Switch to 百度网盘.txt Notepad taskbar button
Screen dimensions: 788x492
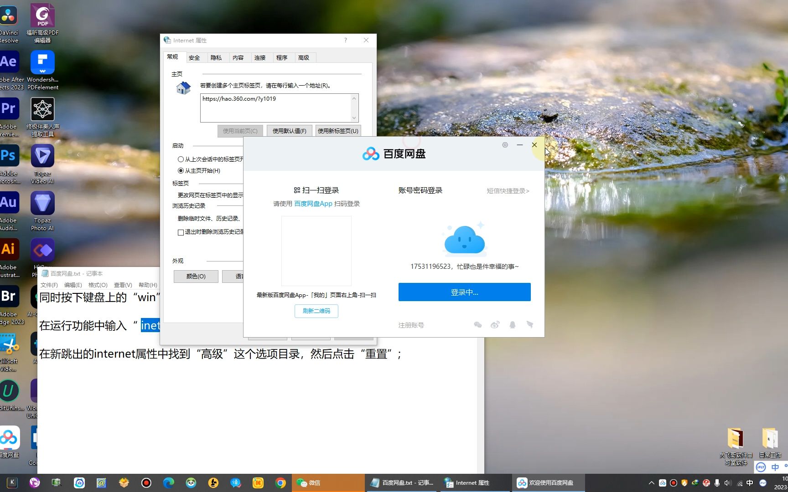click(x=402, y=483)
